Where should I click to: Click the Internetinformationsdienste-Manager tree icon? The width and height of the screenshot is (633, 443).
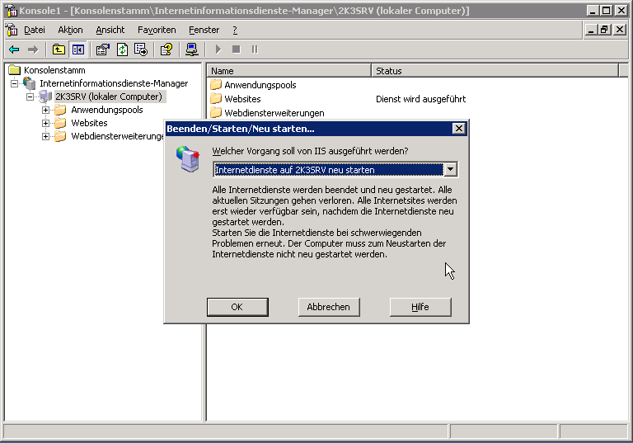[29, 83]
